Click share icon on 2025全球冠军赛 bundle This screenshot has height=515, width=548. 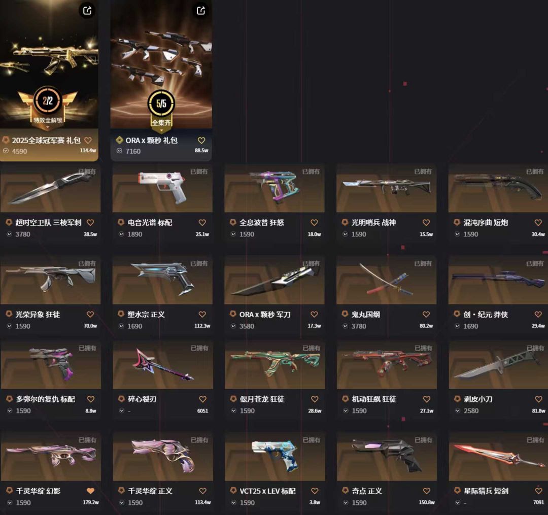click(x=87, y=11)
